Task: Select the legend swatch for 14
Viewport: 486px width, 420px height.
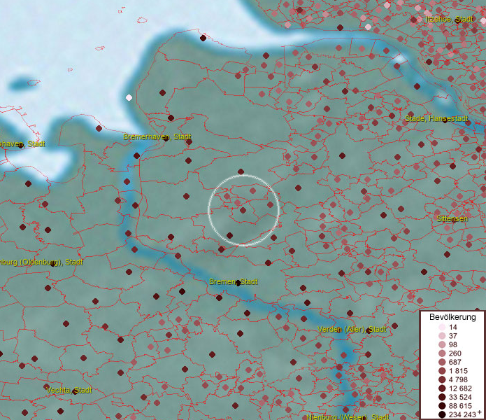Action: tap(442, 328)
